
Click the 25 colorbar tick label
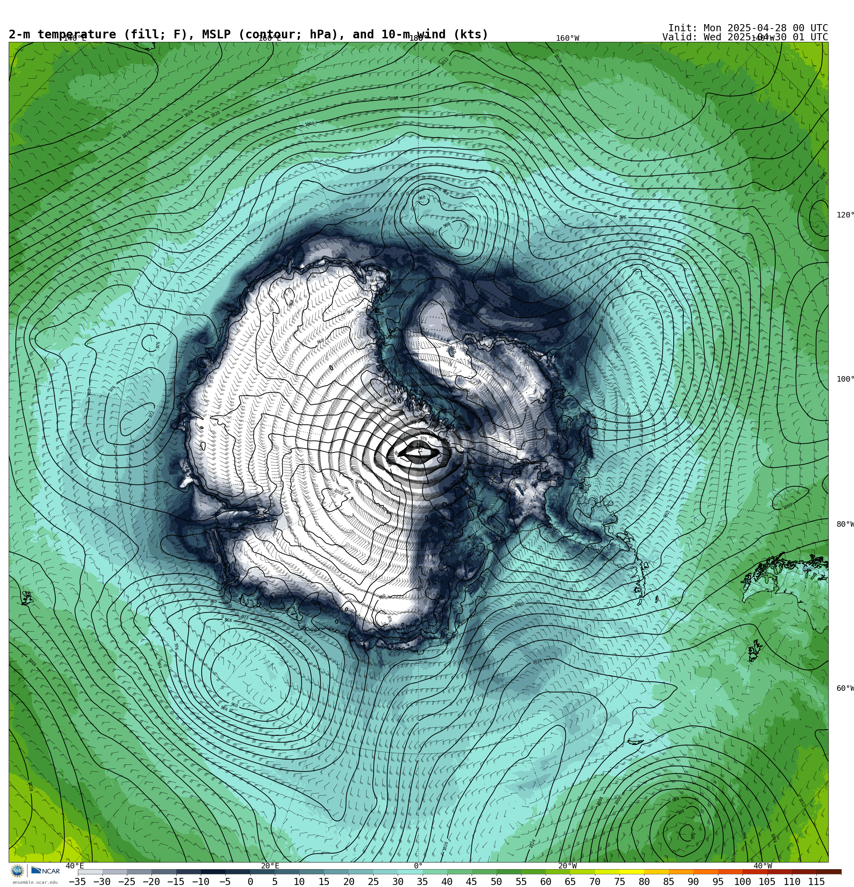point(373,881)
